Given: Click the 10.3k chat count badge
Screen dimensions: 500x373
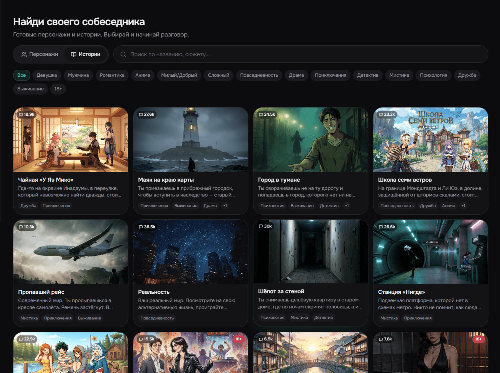Looking at the screenshot, I should click(27, 227).
